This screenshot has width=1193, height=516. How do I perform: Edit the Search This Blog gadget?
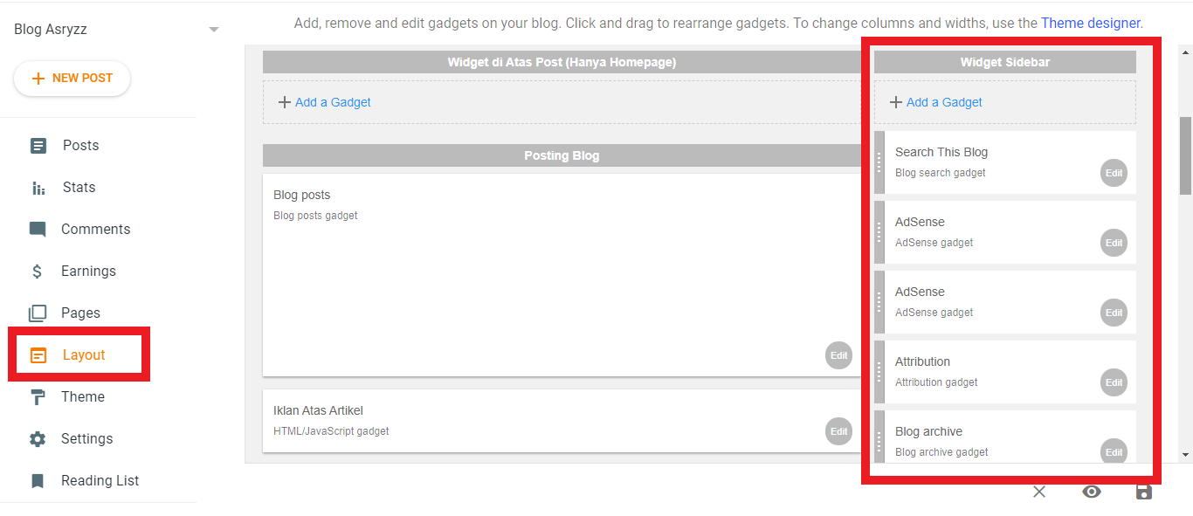(x=1114, y=173)
